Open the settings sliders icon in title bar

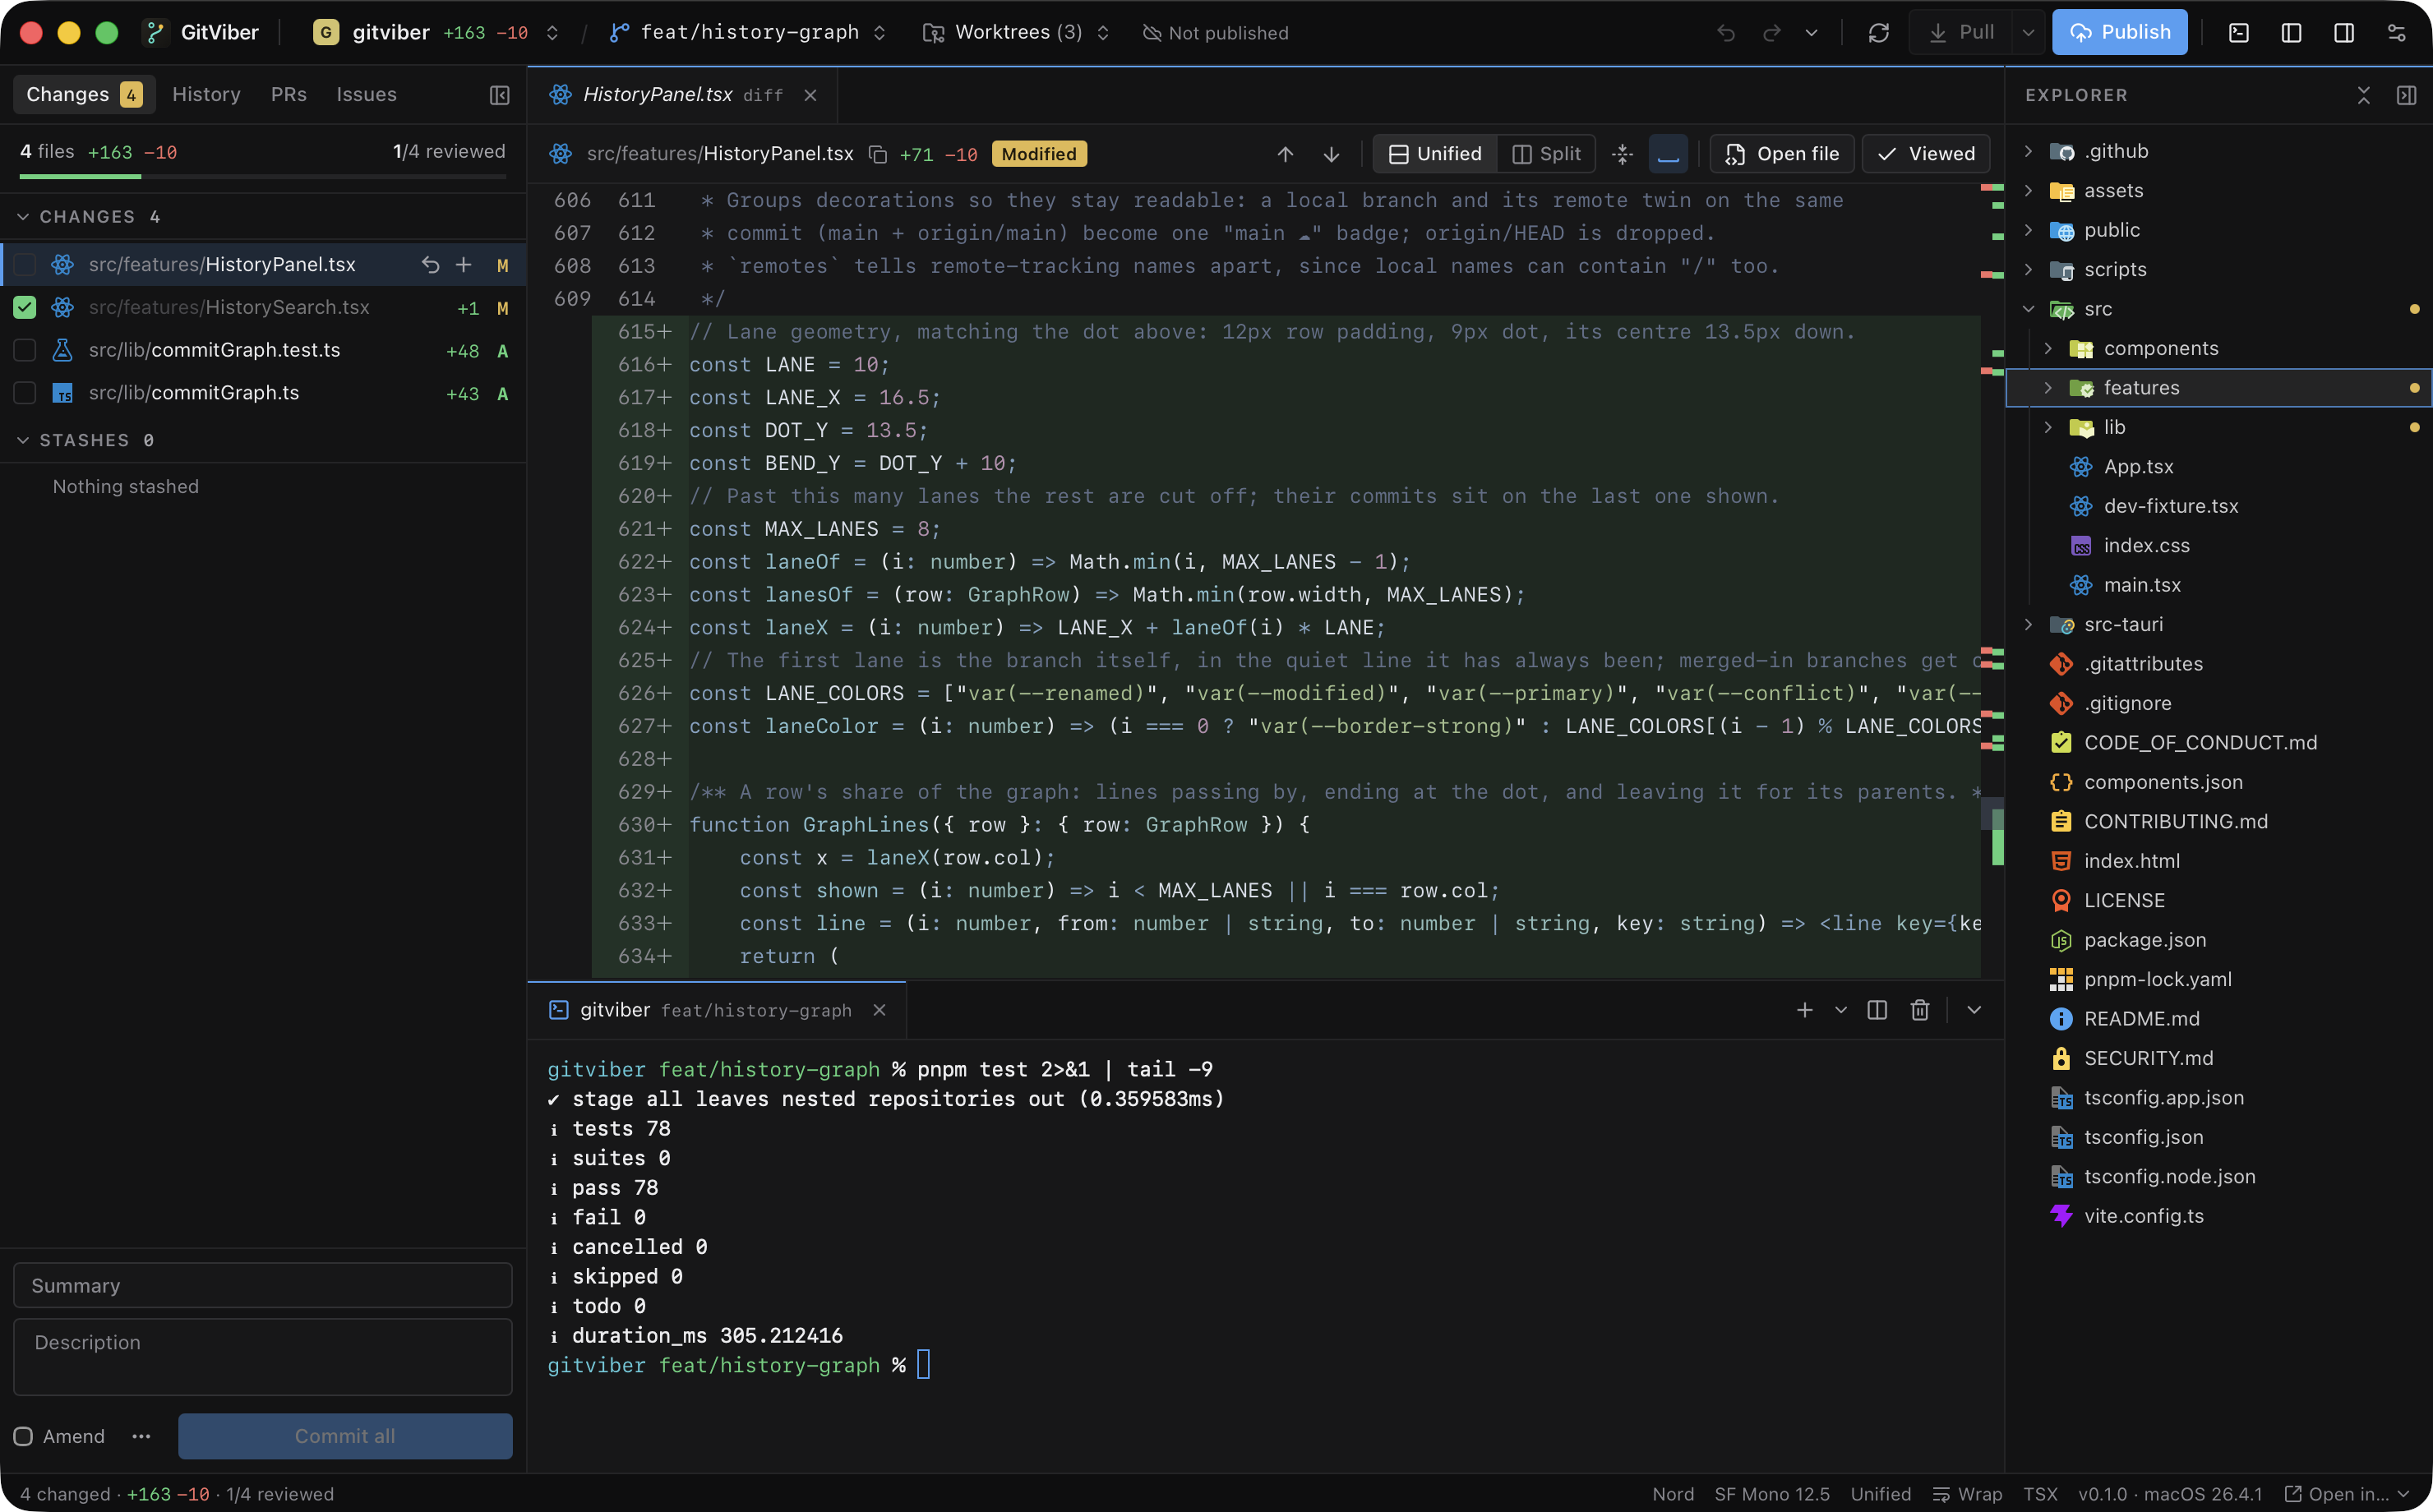click(x=2397, y=33)
